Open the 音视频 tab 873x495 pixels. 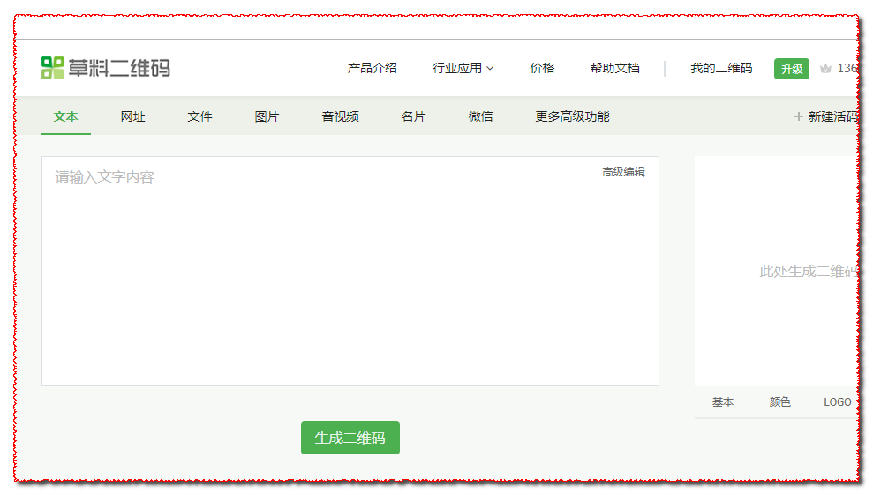[340, 116]
